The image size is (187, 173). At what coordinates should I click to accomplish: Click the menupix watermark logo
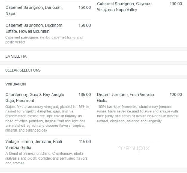point(134,149)
